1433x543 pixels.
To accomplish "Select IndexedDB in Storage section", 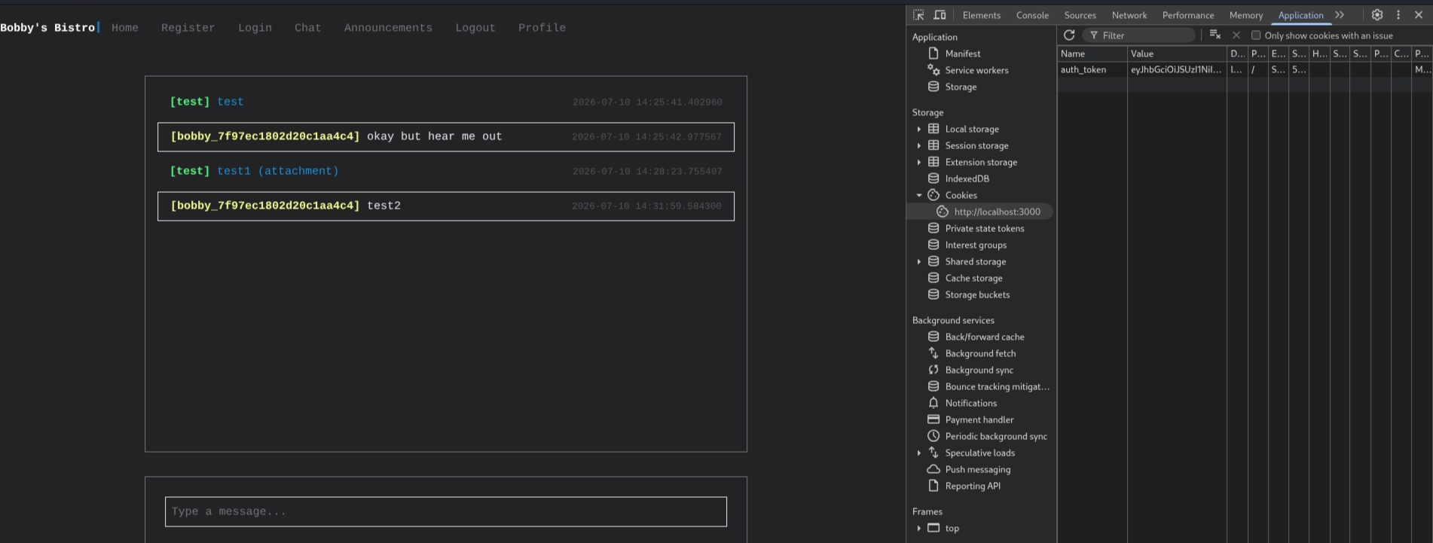I will pos(967,178).
